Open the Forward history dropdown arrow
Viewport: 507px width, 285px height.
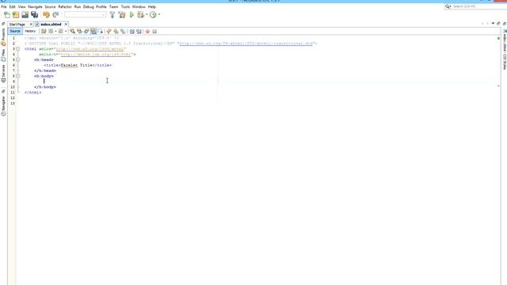pos(66,32)
